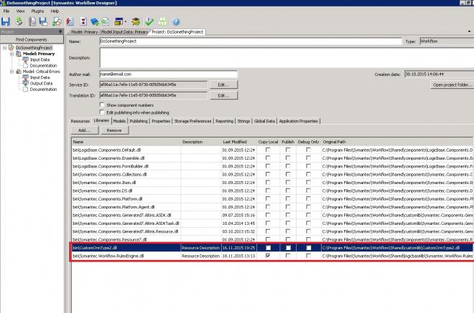Click the Remove library button
The width and height of the screenshot is (474, 313).
click(x=114, y=130)
